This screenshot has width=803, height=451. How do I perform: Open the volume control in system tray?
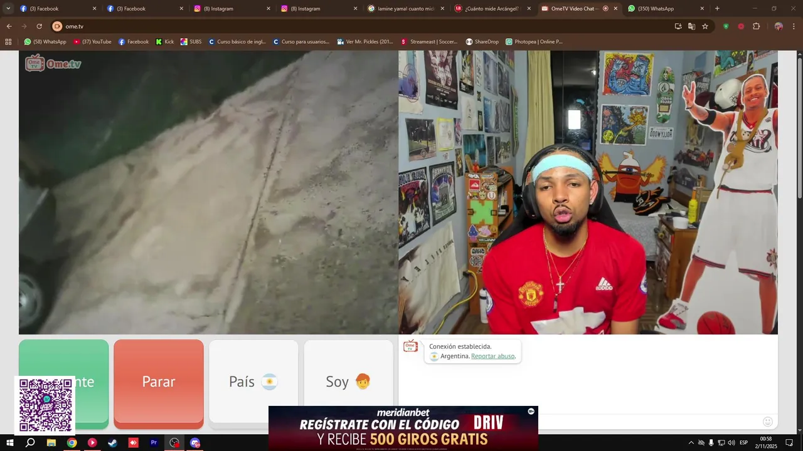(x=731, y=443)
